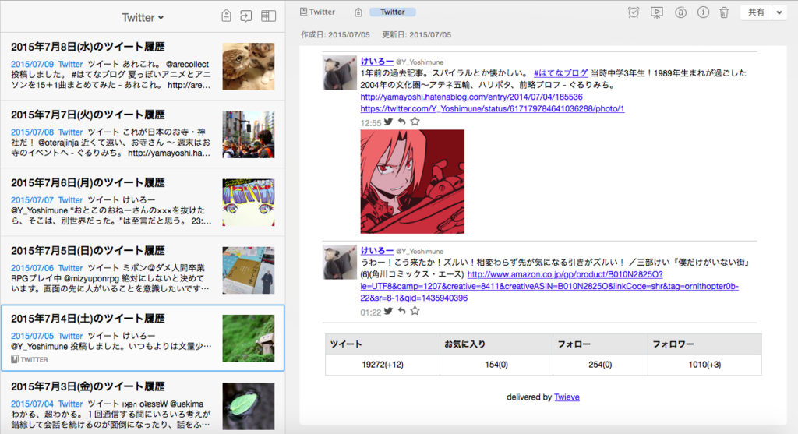Viewport: 798px width, 434px height.
Task: Open note 2015年7月5日(日)のツイート履歴
Action: [x=143, y=270]
